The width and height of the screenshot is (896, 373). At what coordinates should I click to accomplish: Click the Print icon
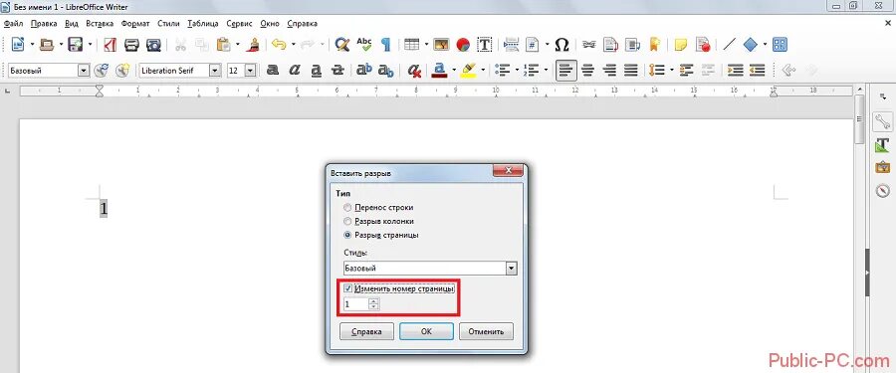point(132,44)
